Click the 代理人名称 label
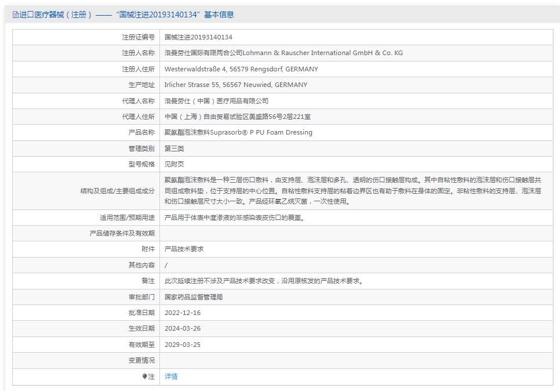 [138, 101]
